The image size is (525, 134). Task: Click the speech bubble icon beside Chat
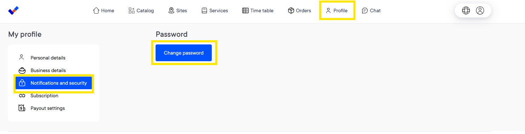tap(365, 10)
